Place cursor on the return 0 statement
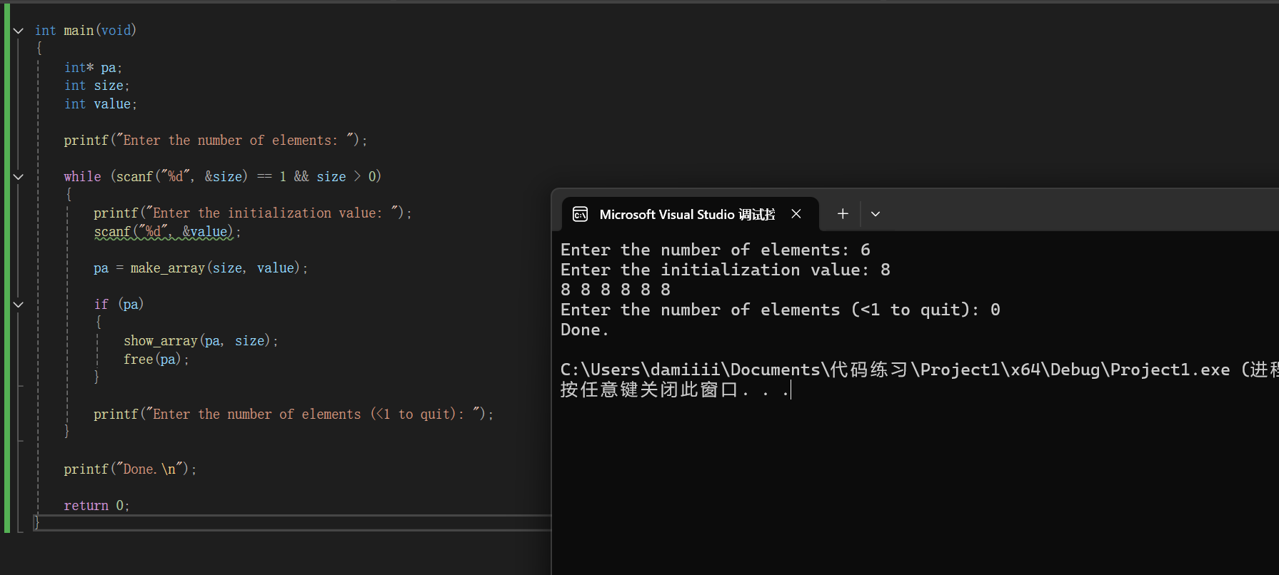 (96, 506)
